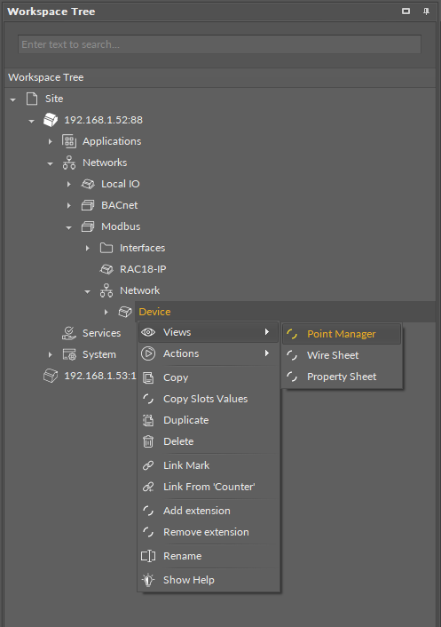This screenshot has width=441, height=627.
Task: Click the Applications node icon
Action: pyautogui.click(x=68, y=141)
